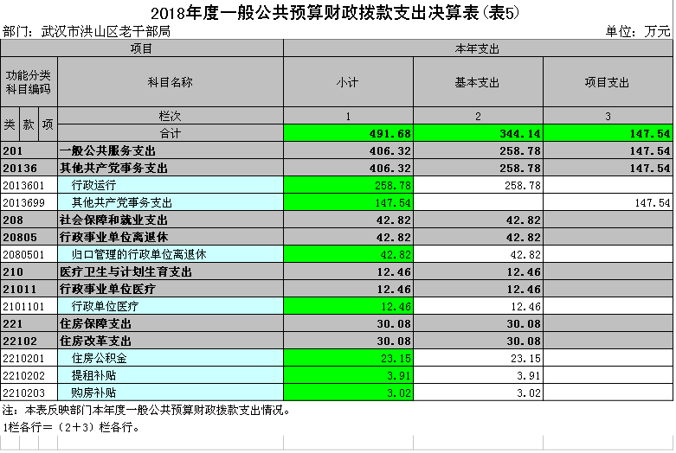Viewport: 676px width, 453px height.
Task: Select the '本年支出' header cell
Action: coord(478,48)
